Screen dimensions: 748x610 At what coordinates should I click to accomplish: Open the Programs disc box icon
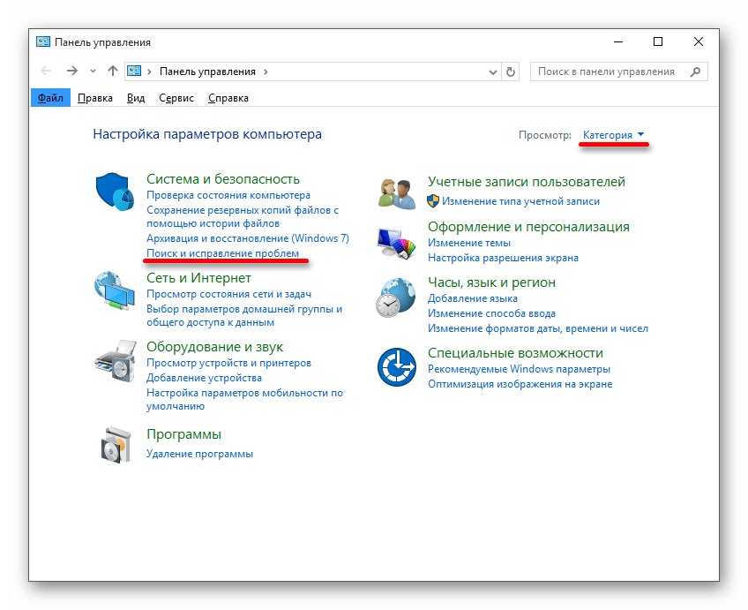tap(115, 444)
